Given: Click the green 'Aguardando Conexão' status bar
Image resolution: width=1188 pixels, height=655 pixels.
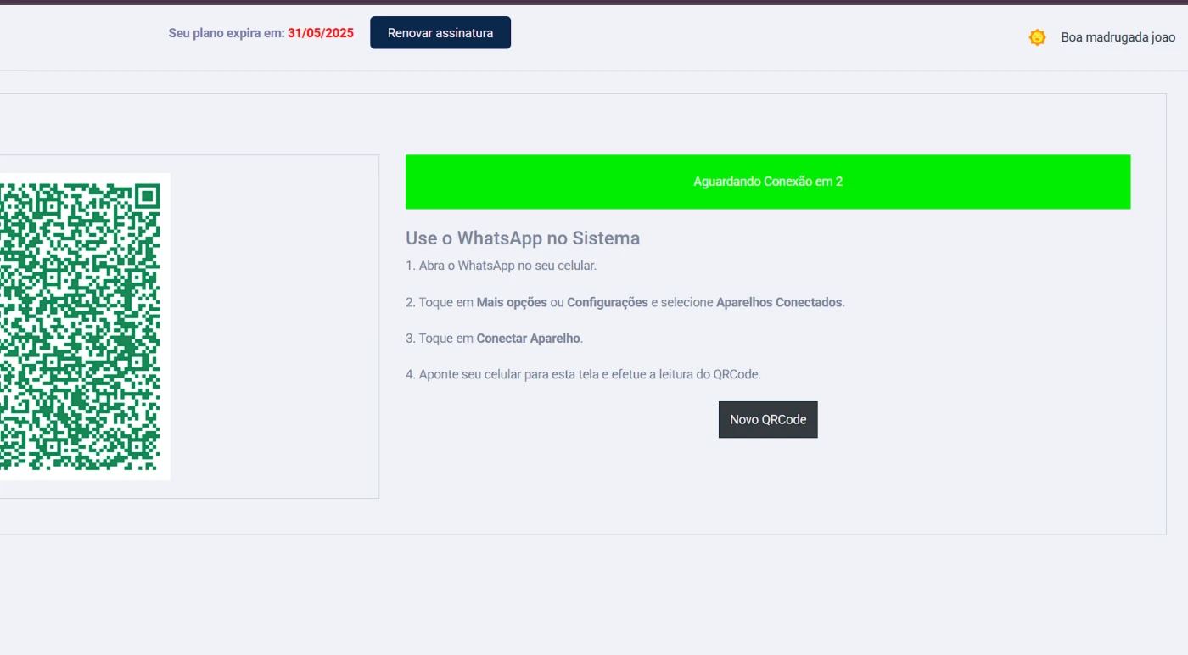Looking at the screenshot, I should 768,182.
